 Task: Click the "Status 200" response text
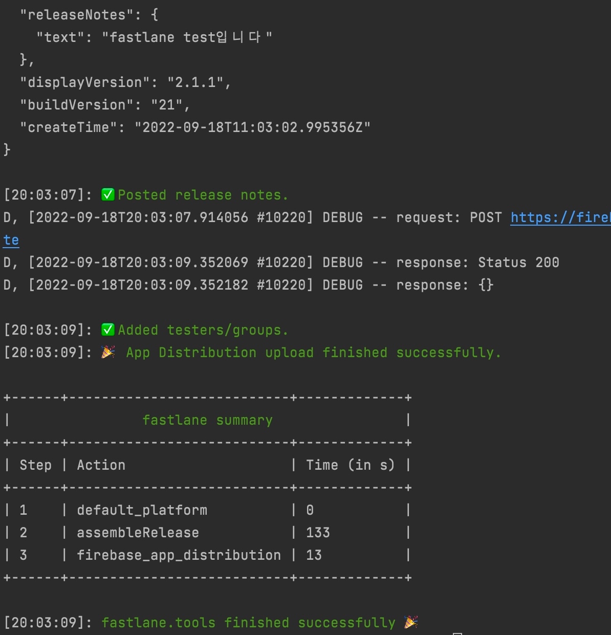518,262
